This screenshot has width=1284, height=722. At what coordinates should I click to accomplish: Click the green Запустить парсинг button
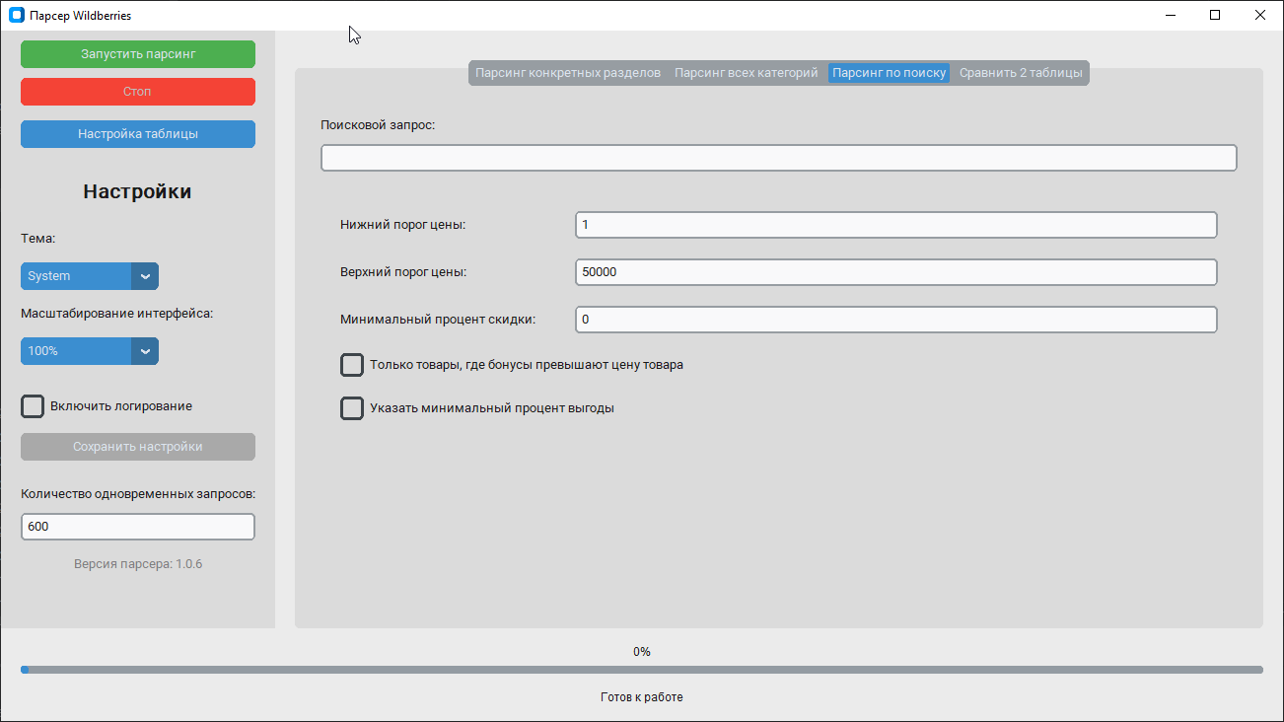pos(138,54)
